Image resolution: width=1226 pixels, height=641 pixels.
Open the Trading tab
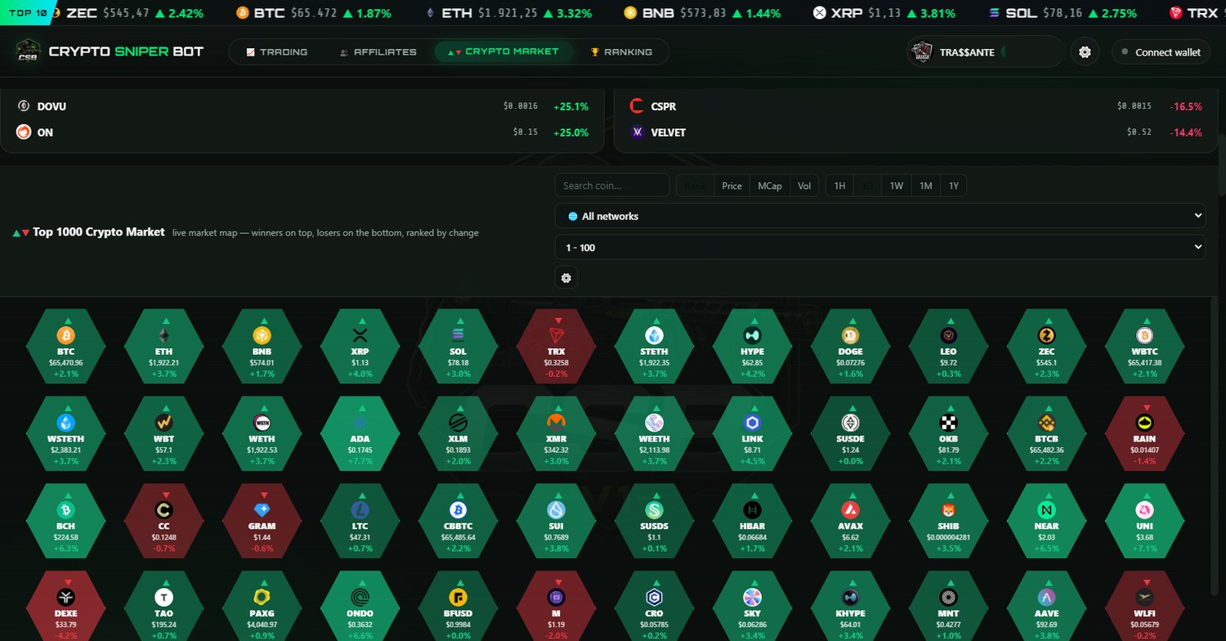[277, 52]
